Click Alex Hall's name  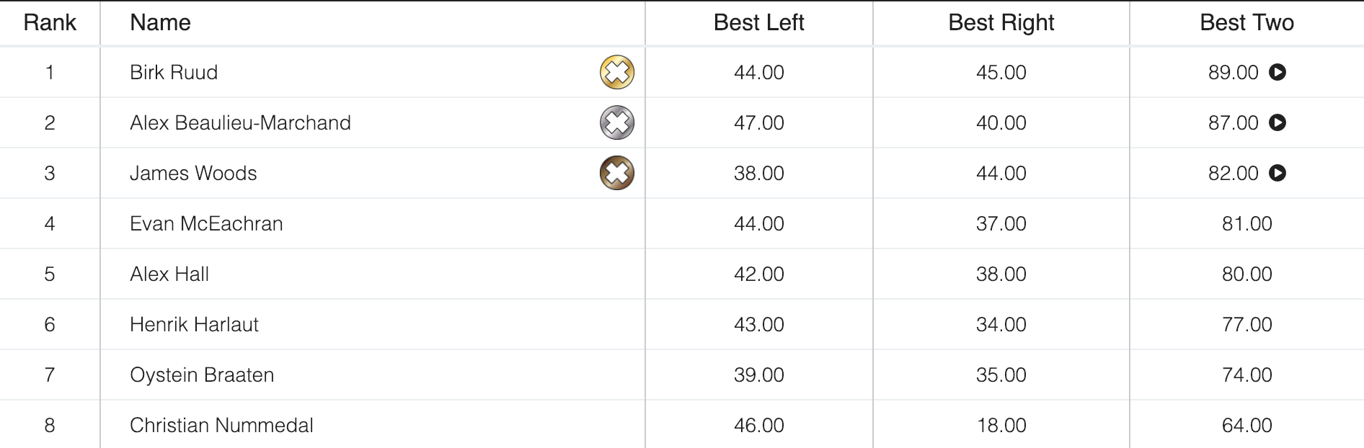tap(170, 274)
